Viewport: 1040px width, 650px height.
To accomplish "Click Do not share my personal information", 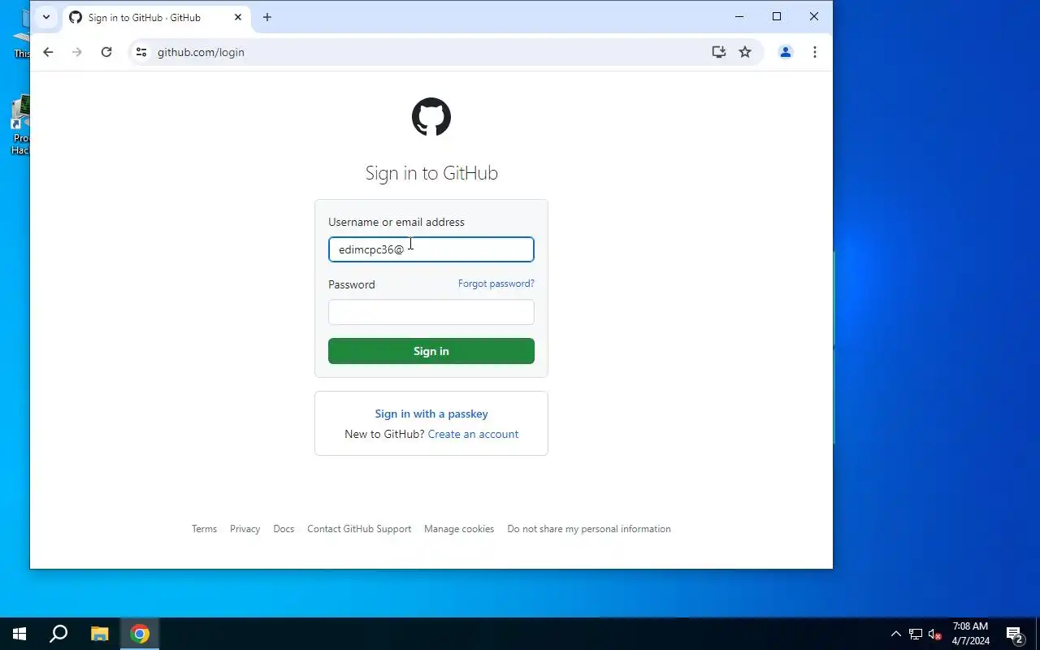I will (589, 529).
